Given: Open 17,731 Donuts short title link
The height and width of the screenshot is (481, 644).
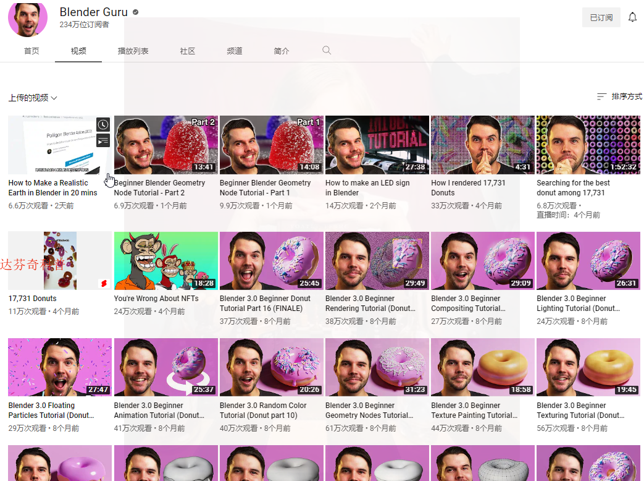Looking at the screenshot, I should tap(33, 299).
